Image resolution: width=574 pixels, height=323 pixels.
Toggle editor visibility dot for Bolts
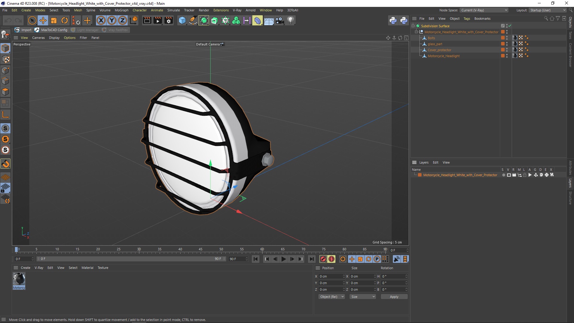coord(507,37)
